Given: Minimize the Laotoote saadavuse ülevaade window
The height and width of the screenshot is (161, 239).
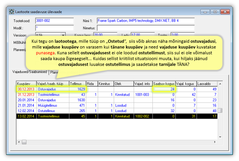Looking at the screenshot, I should pos(205,12).
